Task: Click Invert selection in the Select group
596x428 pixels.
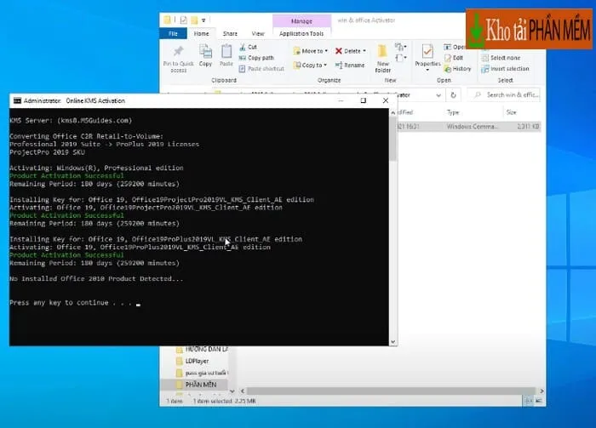Action: click(x=508, y=69)
